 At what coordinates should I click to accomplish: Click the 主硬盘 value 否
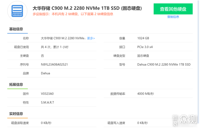[42, 56]
